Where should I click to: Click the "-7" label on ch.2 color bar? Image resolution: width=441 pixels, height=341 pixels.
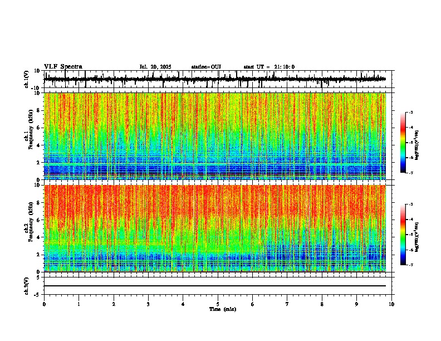point(410,265)
